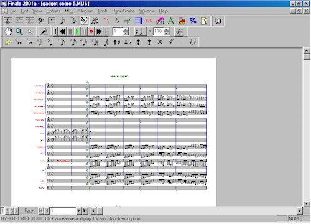This screenshot has width=311, height=224.
Task: Select the blue Repeat/staff lines tool
Action: pyautogui.click(x=138, y=21)
